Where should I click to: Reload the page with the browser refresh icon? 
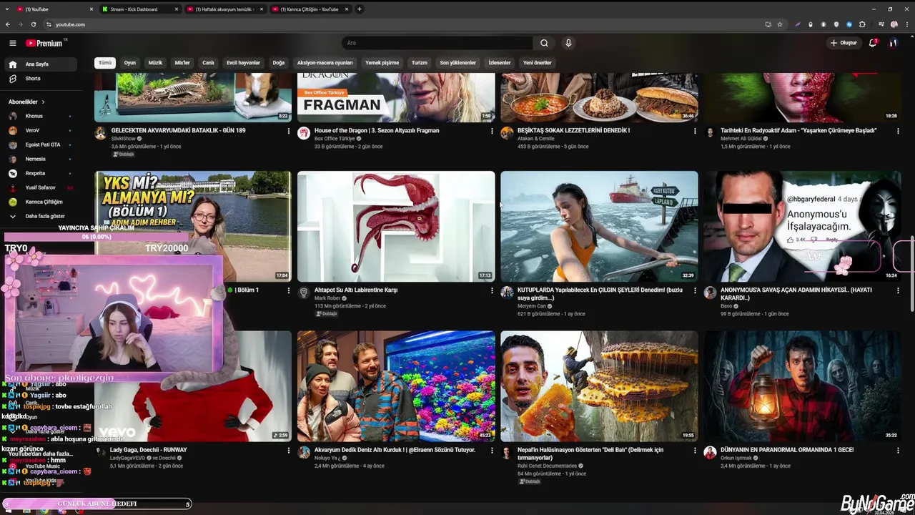[x=34, y=24]
